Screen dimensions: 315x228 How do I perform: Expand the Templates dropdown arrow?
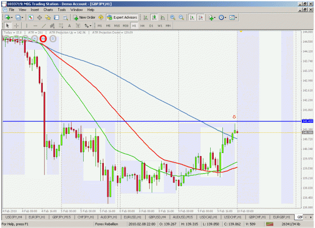(x=236, y=18)
